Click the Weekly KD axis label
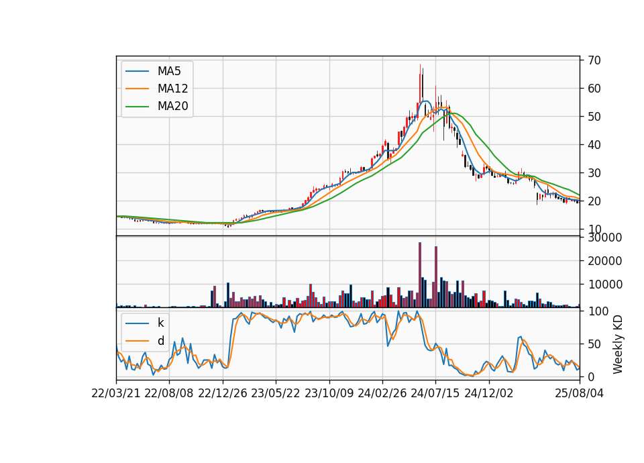 click(617, 344)
